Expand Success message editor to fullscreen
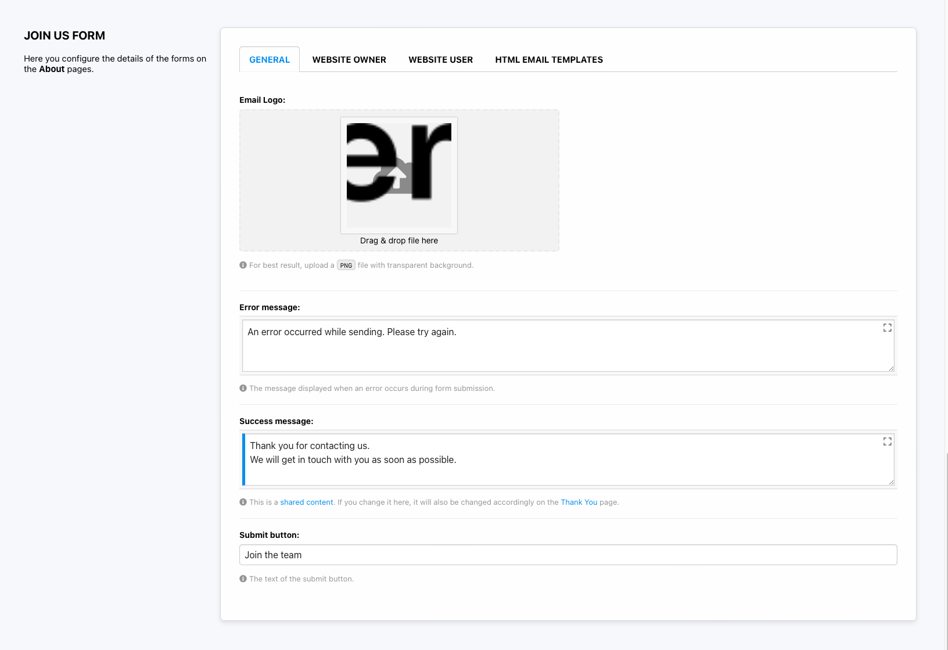948x650 pixels. pos(887,441)
